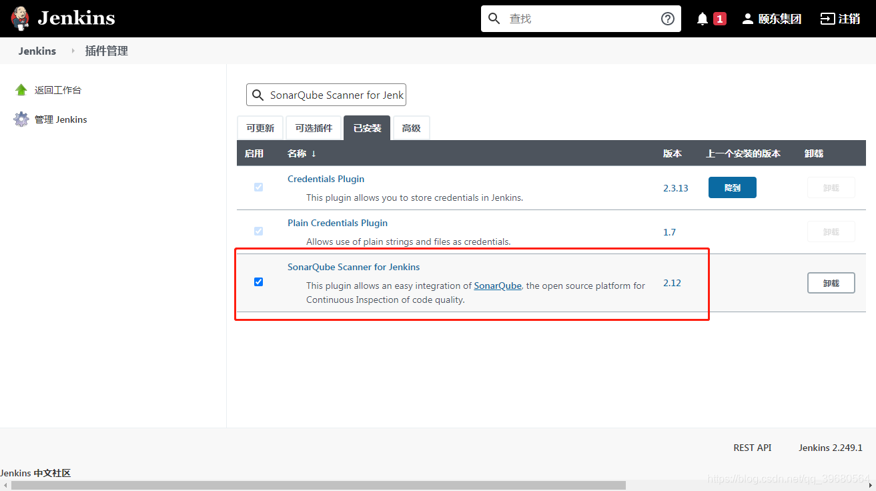Open the 高级 tab
Screen dimensions: 876x491
(x=412, y=128)
